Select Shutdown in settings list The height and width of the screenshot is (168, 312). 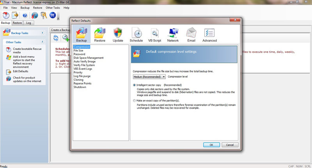(80, 87)
